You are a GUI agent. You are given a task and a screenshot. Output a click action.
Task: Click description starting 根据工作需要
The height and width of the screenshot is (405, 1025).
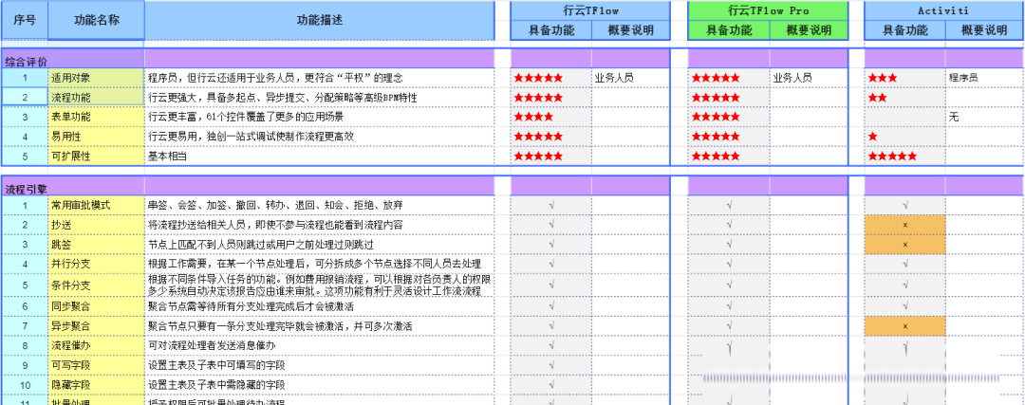click(x=319, y=264)
